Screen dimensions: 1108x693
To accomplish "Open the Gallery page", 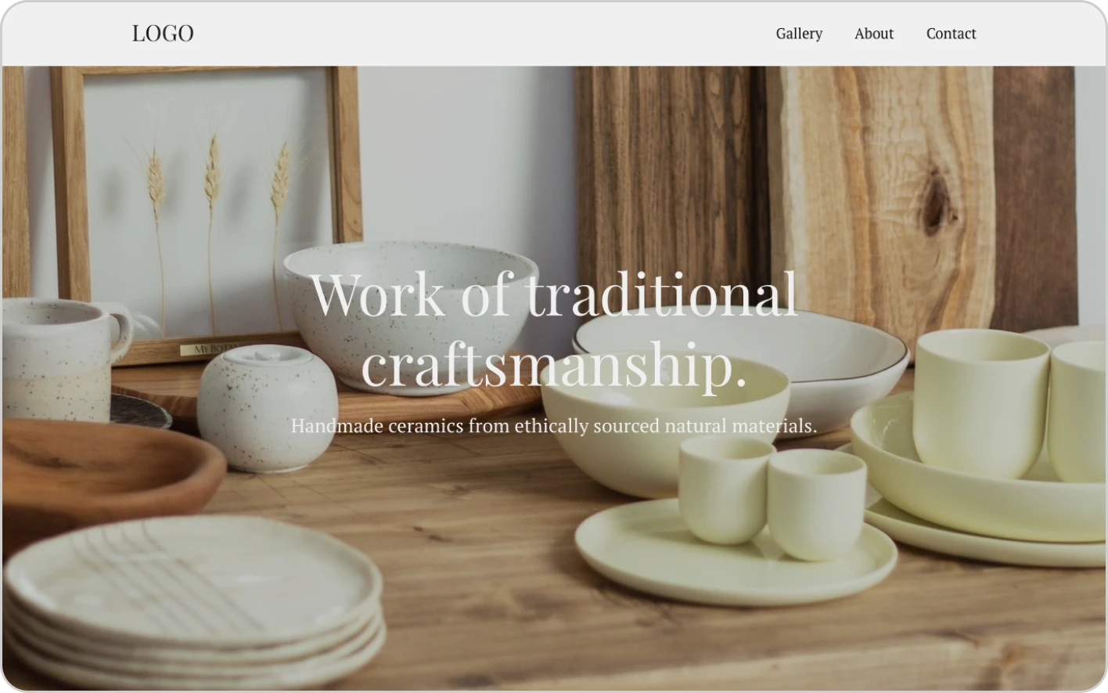I will click(799, 34).
